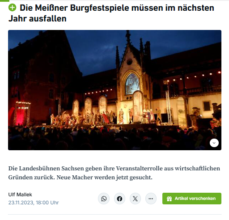Click the green plus premium icon
Screen dimensions: 229x220
pos(12,8)
